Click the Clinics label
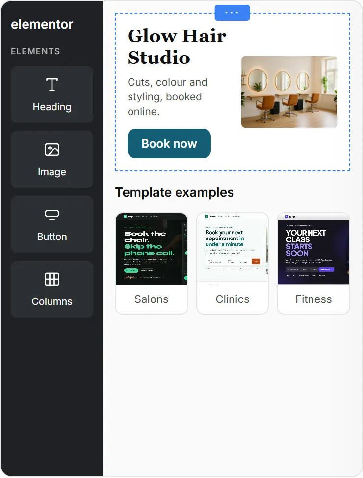363x478 pixels. point(233,299)
